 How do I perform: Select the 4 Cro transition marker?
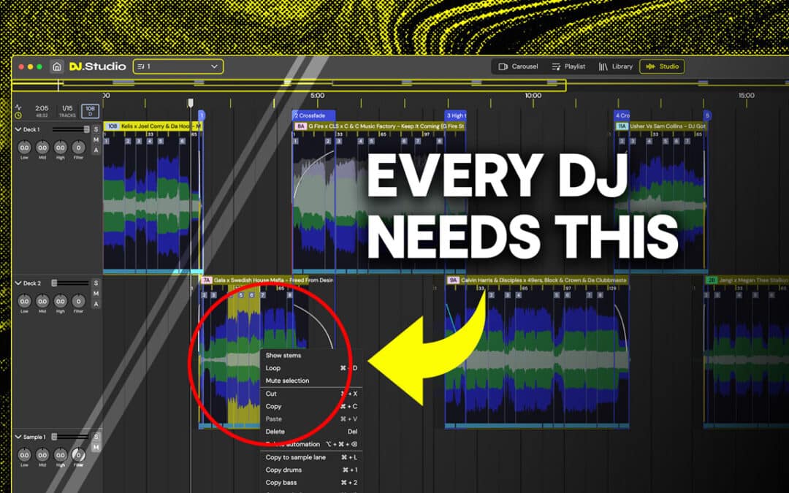[622, 115]
